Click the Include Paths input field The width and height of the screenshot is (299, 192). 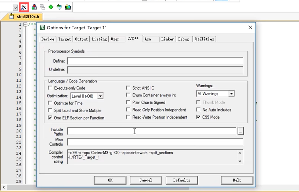point(152,131)
